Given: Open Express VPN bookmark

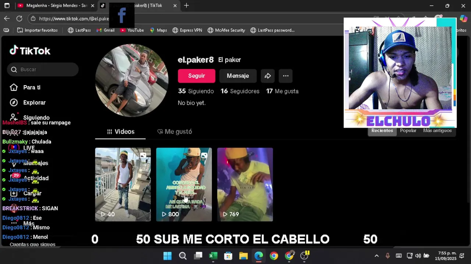Looking at the screenshot, I should 187,30.
